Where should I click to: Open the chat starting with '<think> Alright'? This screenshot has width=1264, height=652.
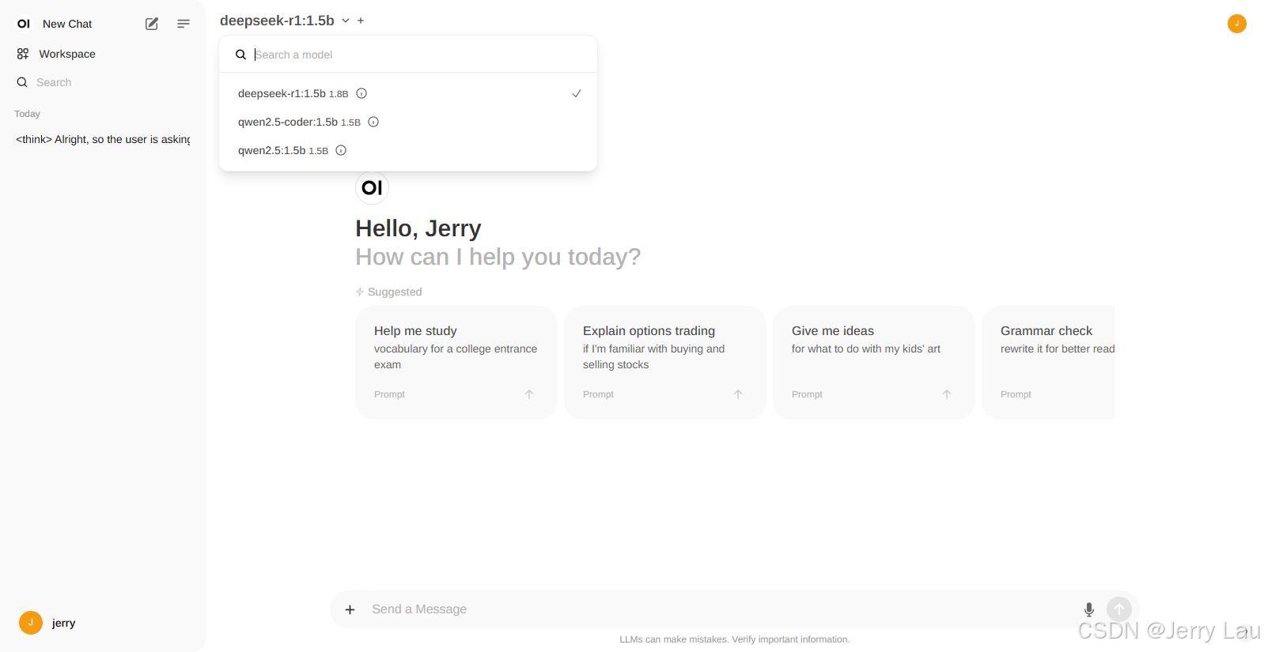tap(103, 139)
